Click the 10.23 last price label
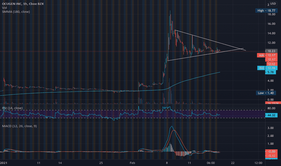Viewport: 281px width, 166px height. [x=271, y=51]
